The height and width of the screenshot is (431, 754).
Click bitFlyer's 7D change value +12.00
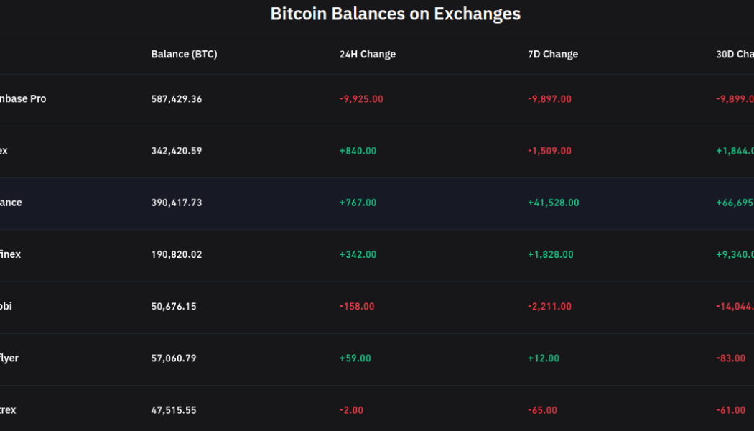click(x=544, y=357)
